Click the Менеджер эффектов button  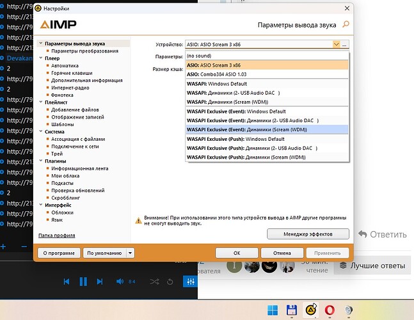click(x=308, y=234)
